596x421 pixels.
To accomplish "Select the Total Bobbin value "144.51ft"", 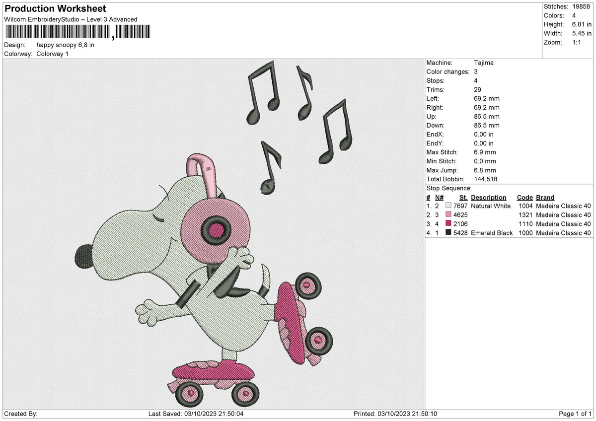I will point(487,179).
